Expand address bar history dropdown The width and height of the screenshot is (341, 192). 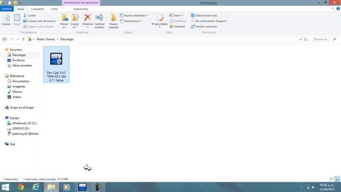[x=301, y=39]
